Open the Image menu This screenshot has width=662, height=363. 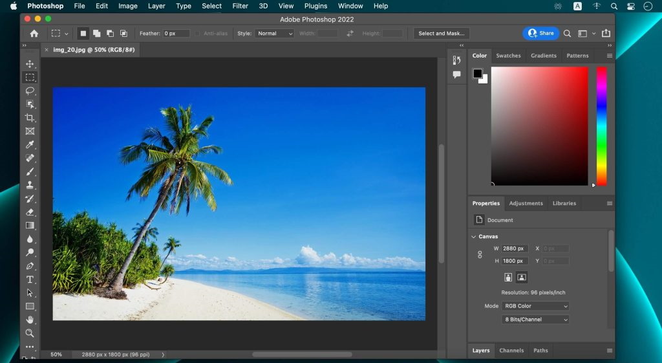(x=127, y=6)
